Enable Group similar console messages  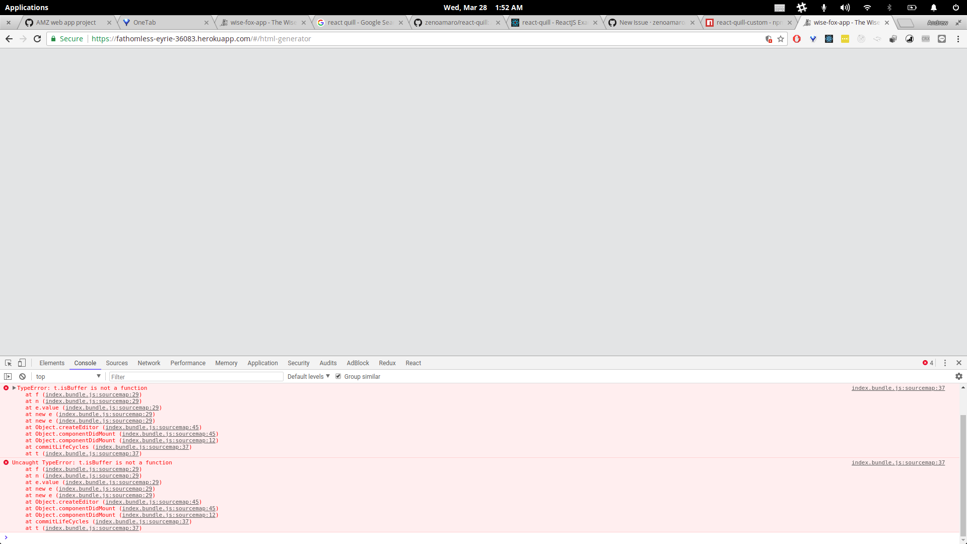pyautogui.click(x=338, y=376)
